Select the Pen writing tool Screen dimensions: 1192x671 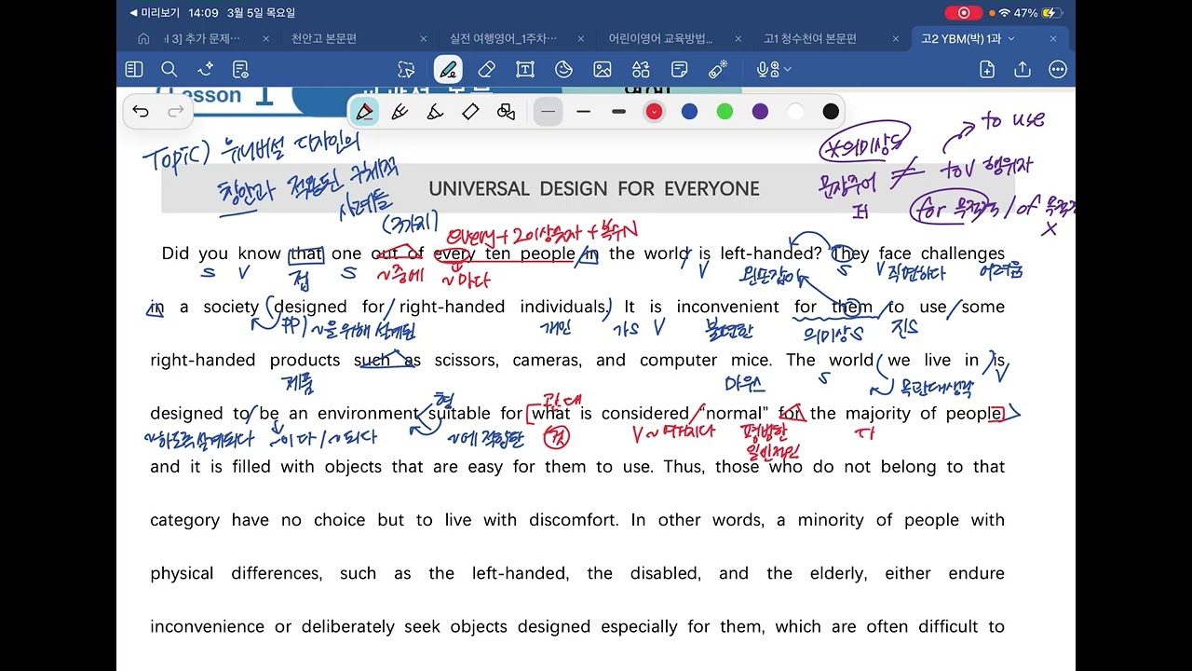click(x=448, y=69)
